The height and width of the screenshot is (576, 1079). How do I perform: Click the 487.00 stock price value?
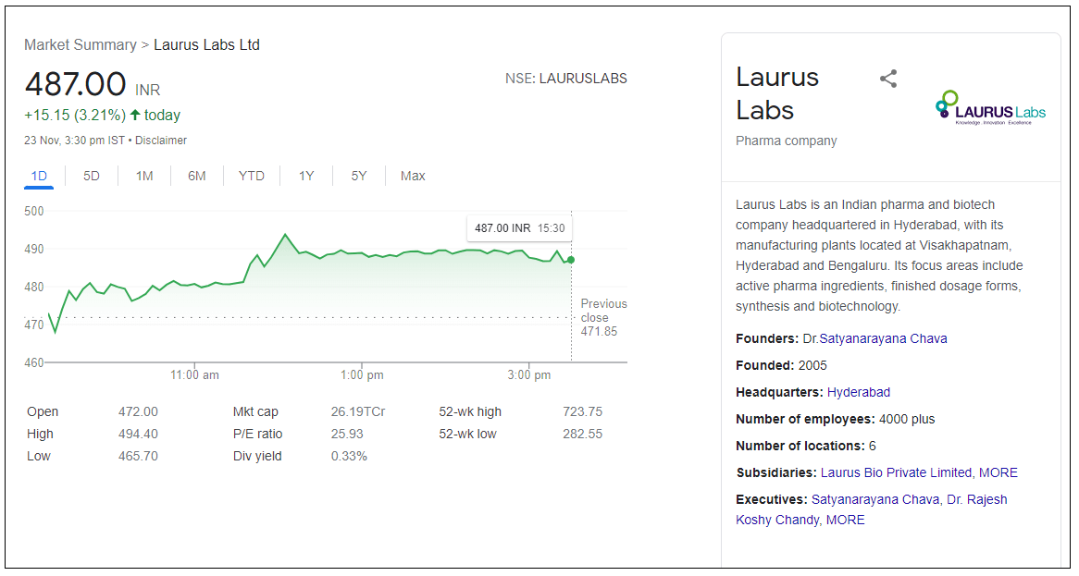pos(75,84)
